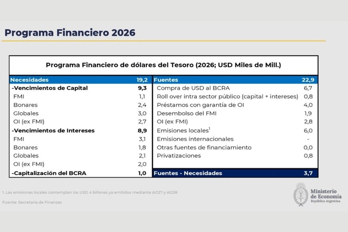Click 'OI (ex FMI)' under Vencimientos de Capital
The height and width of the screenshot is (232, 348).
29,122
